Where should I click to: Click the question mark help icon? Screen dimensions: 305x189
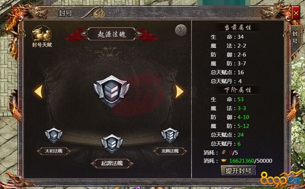pos(181,31)
